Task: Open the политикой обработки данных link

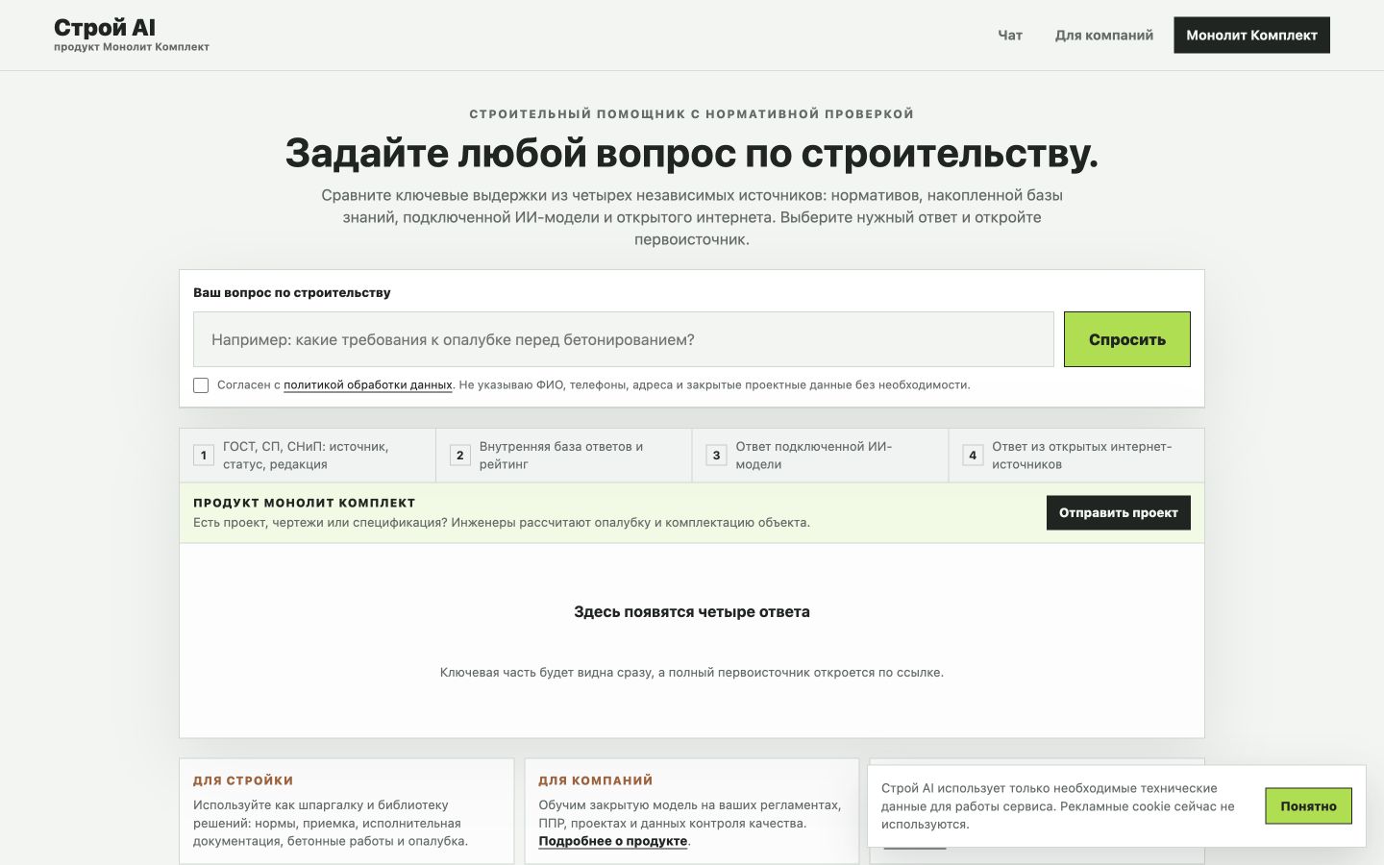Action: tap(368, 384)
